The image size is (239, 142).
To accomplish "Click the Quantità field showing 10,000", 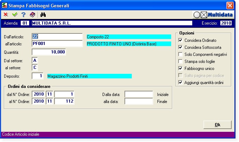I will point(49,52).
